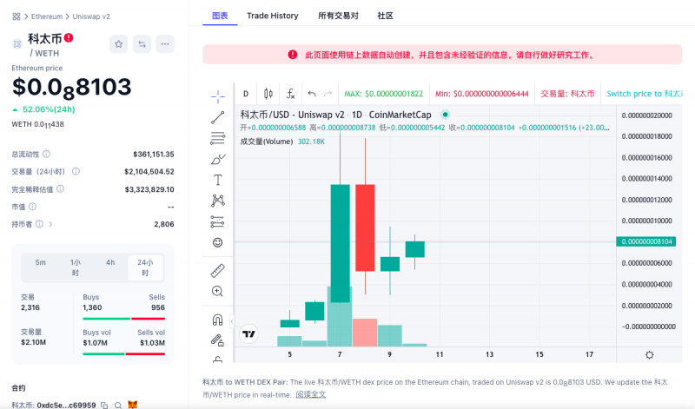Image resolution: width=695 pixels, height=409 pixels.
Task: Click the $361,151.35 liquidity value
Action: coord(154,155)
